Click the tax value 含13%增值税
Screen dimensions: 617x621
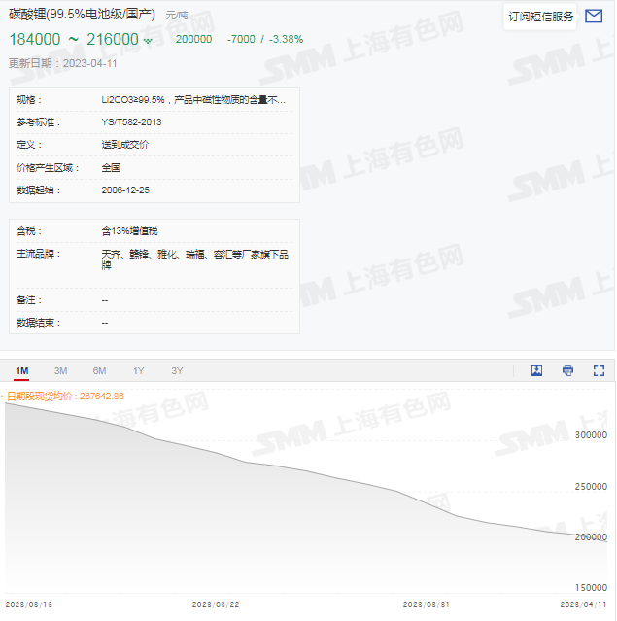pyautogui.click(x=129, y=231)
